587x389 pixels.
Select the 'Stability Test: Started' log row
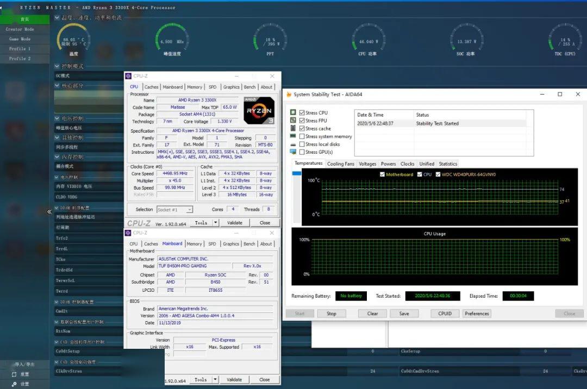pos(440,123)
